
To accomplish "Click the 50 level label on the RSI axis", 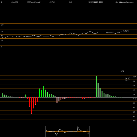I will coord(2,36).
